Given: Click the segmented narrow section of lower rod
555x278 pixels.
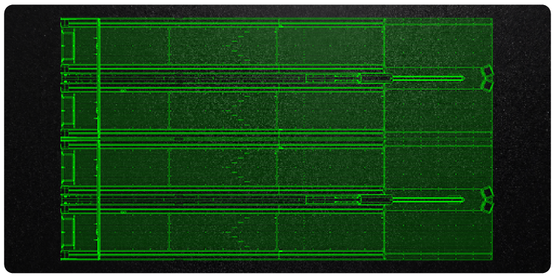Looking at the screenshot, I should coord(332,200).
